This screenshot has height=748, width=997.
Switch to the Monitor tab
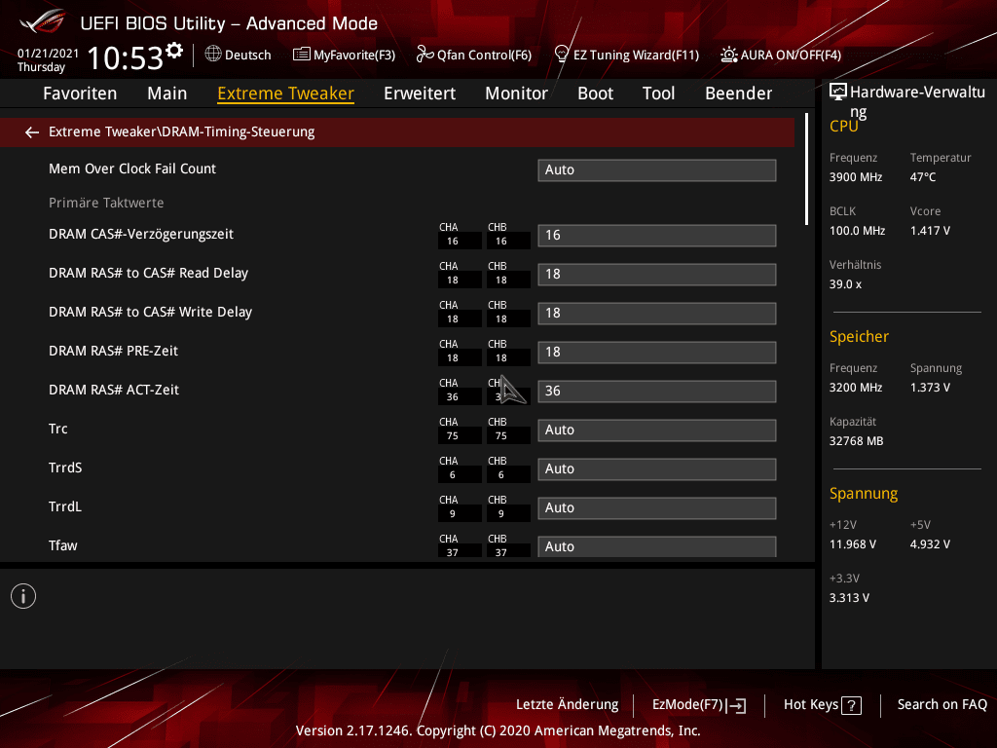click(516, 93)
